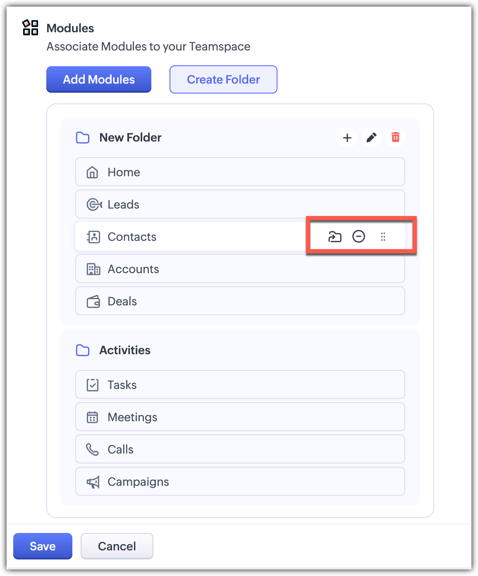Image resolution: width=478 pixels, height=576 pixels.
Task: Remove Contacts using the minus circle icon
Action: click(x=358, y=237)
